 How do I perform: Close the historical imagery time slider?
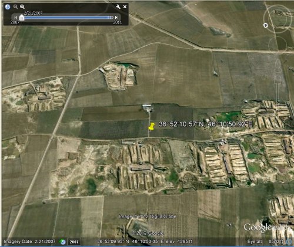(125, 6)
